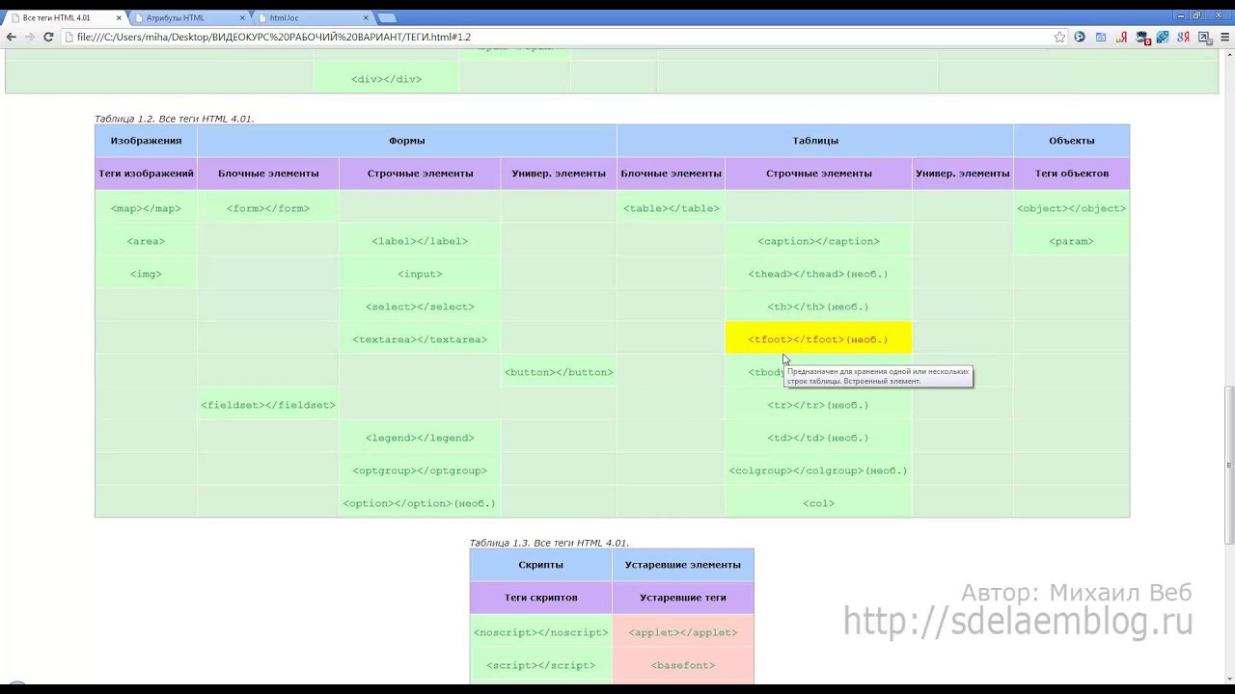Click the <object></object> cell
1235x694 pixels.
[x=1071, y=208]
